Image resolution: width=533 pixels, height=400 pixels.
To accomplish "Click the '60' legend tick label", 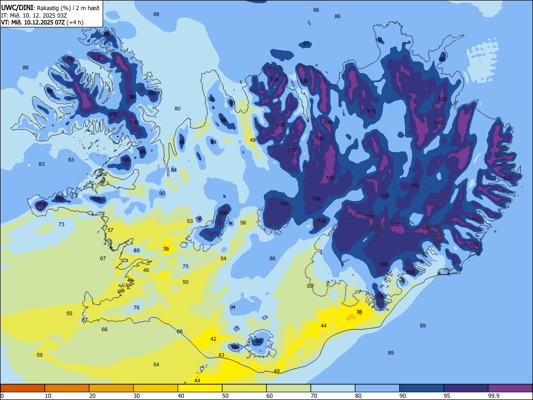I will (x=270, y=396).
